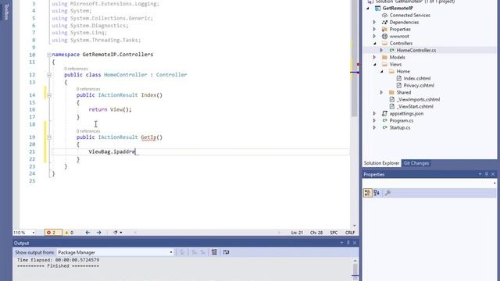Screen dimensions: 500x281
Task: Click the Ln: 21 line indicator
Action: [297, 233]
